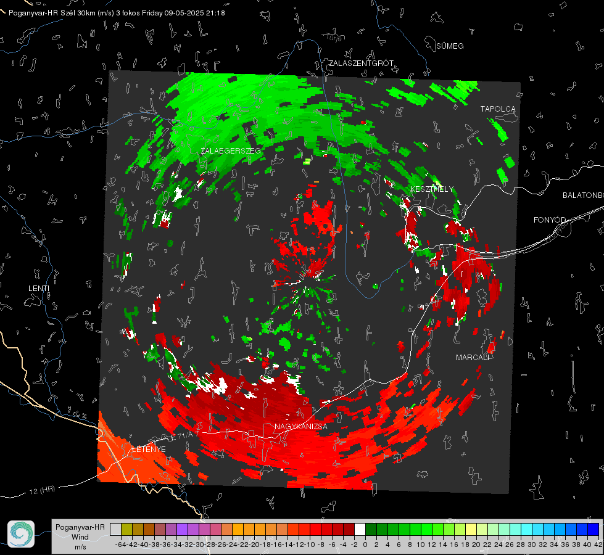The width and height of the screenshot is (604, 555).
Task: Click the ZALAEGERSZEG city label
Action: pyautogui.click(x=231, y=151)
